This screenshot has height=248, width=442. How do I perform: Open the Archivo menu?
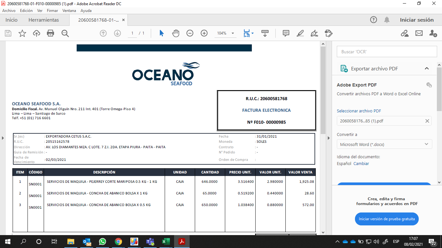[x=9, y=11]
